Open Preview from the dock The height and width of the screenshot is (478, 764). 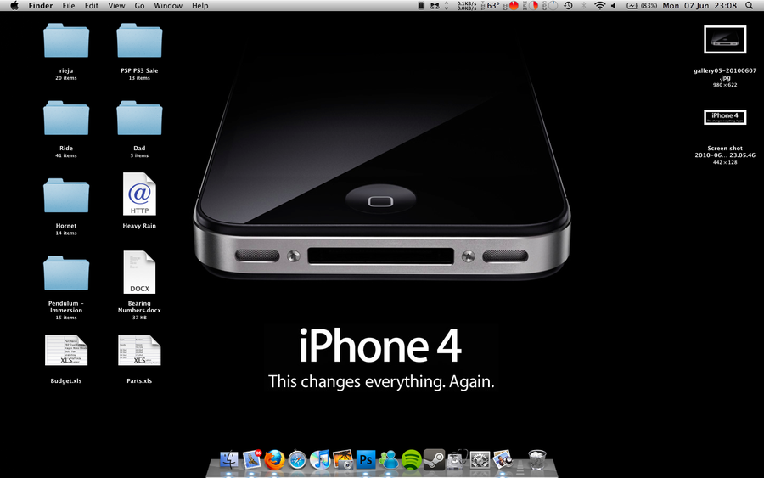[503, 459]
